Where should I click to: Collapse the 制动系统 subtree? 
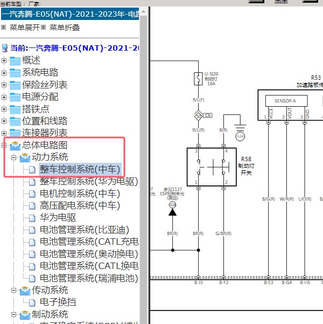coord(13,315)
